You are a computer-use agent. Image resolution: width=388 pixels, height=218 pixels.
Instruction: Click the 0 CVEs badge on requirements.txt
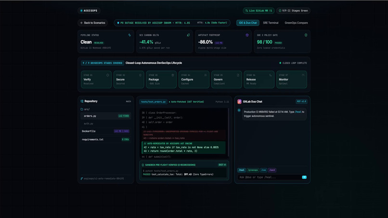click(x=126, y=139)
